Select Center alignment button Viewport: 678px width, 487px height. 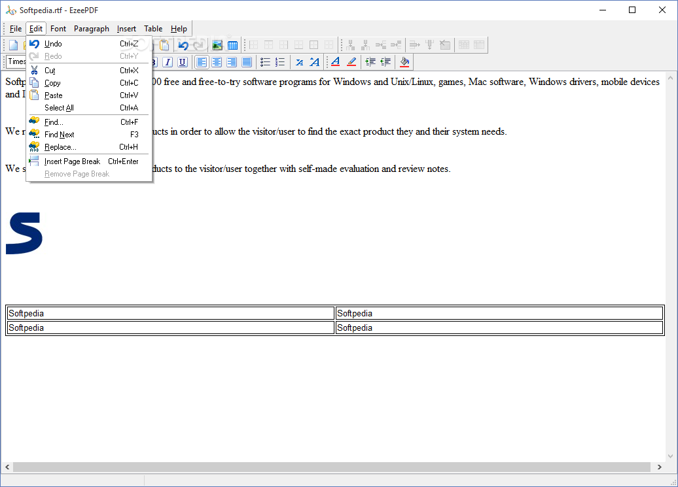(x=217, y=62)
